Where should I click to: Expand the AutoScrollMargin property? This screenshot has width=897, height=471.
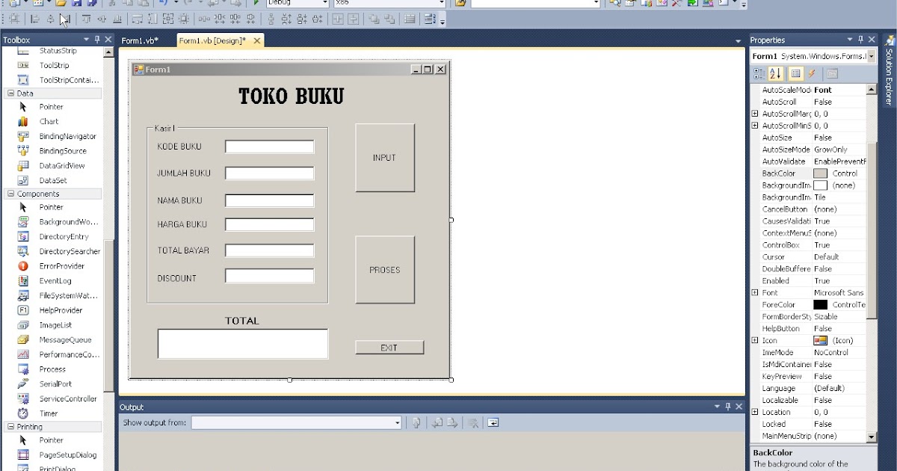(754, 113)
